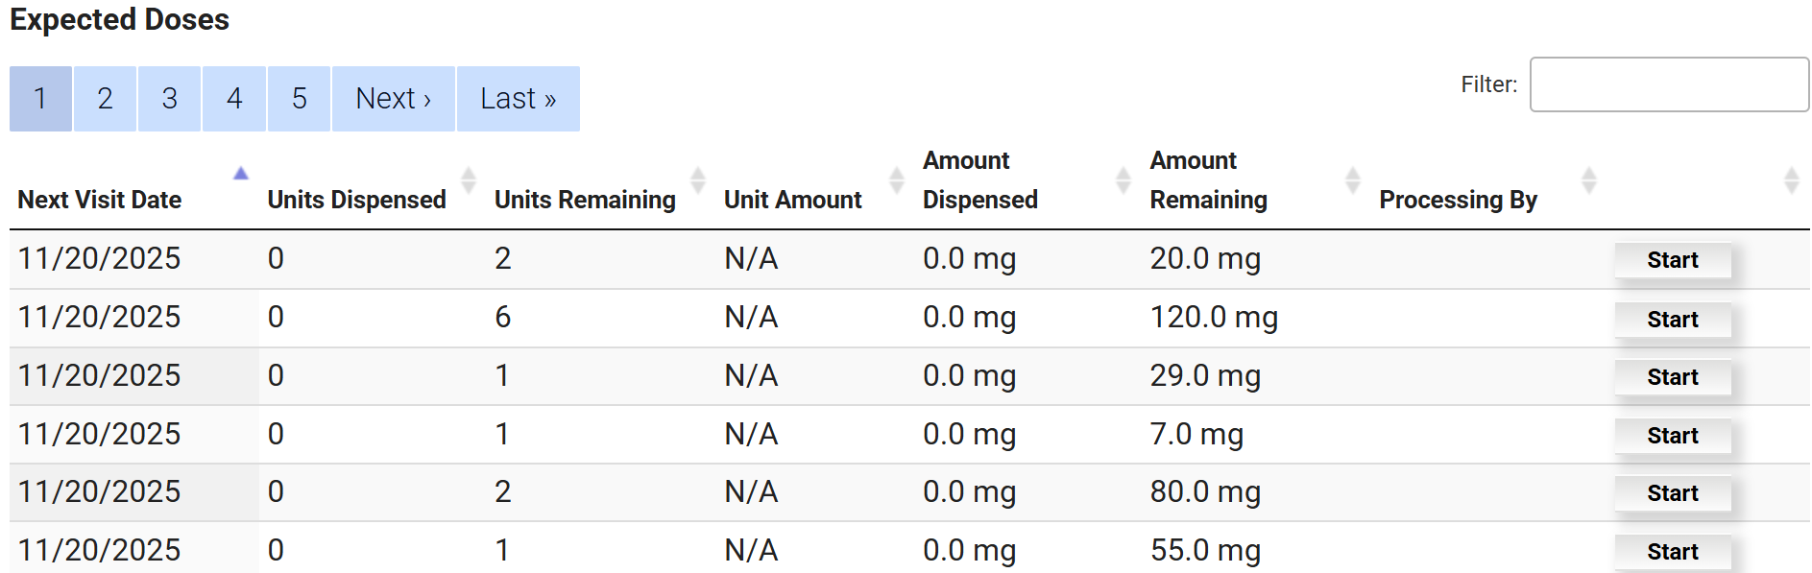
Task: Start the 29.0 mg remaining dose
Action: coord(1672,377)
